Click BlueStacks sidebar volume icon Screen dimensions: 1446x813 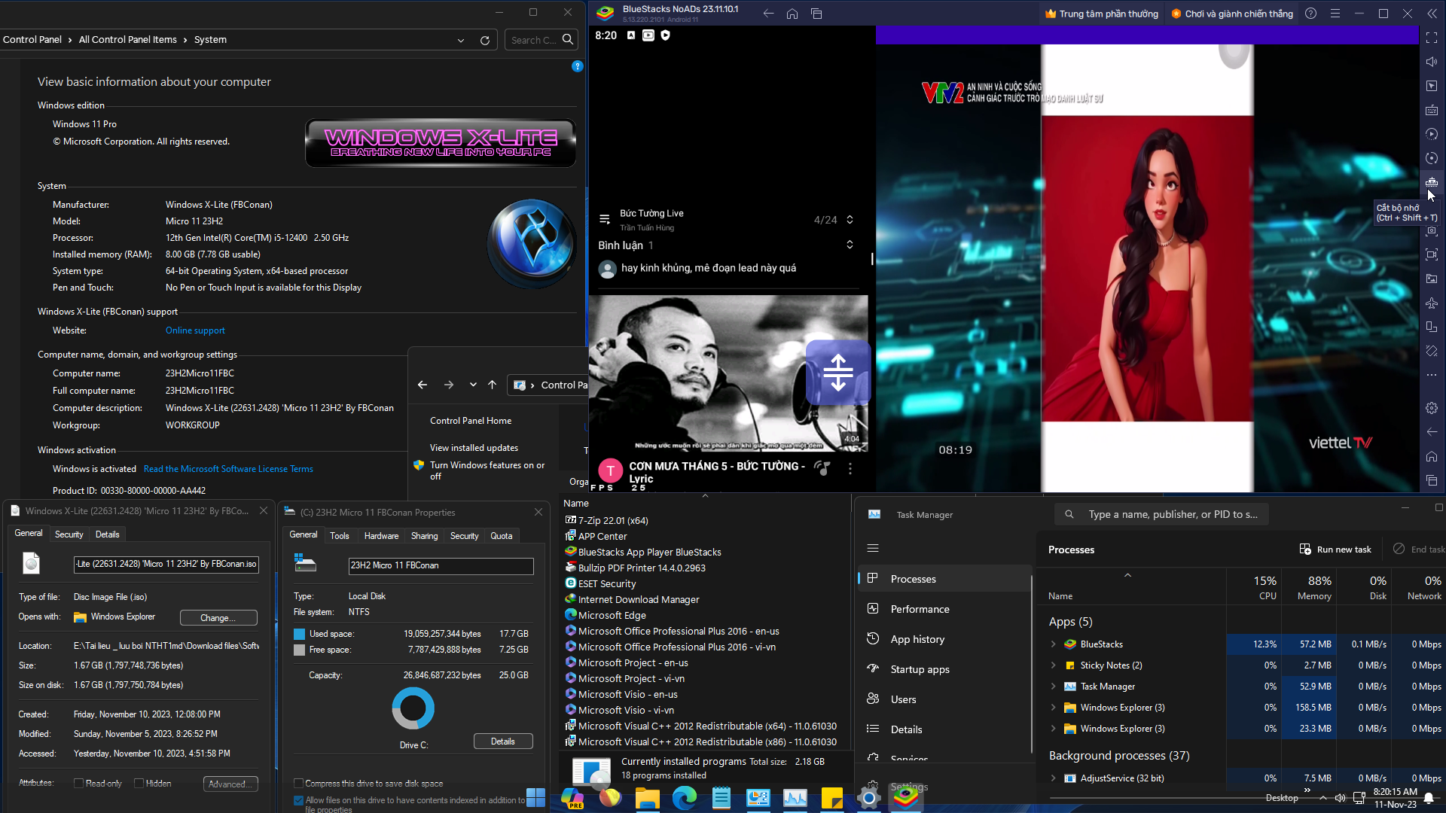point(1432,62)
